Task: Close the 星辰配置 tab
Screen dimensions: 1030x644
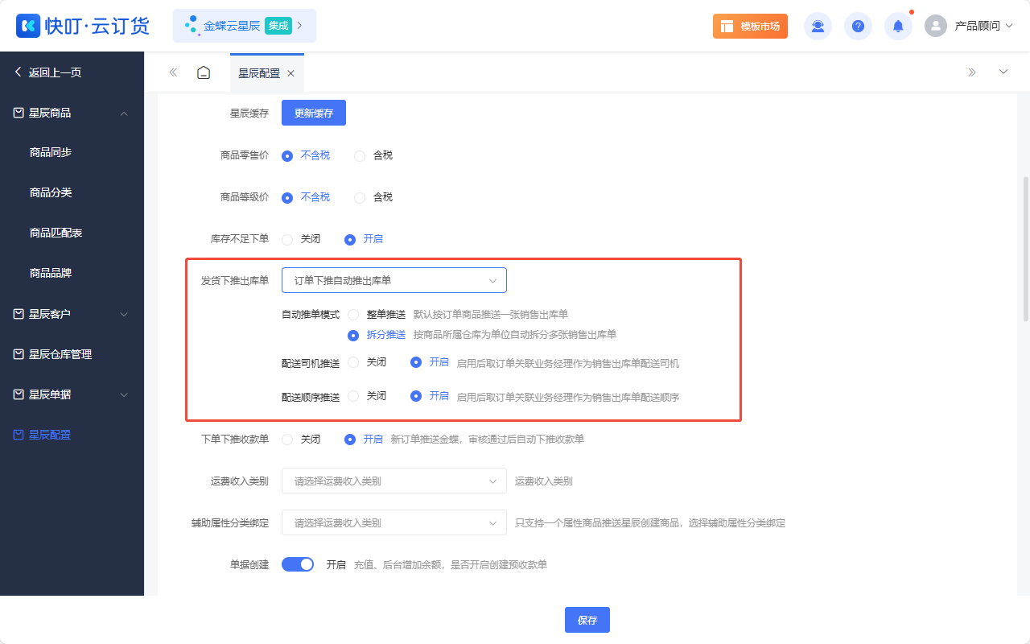Action: point(290,72)
